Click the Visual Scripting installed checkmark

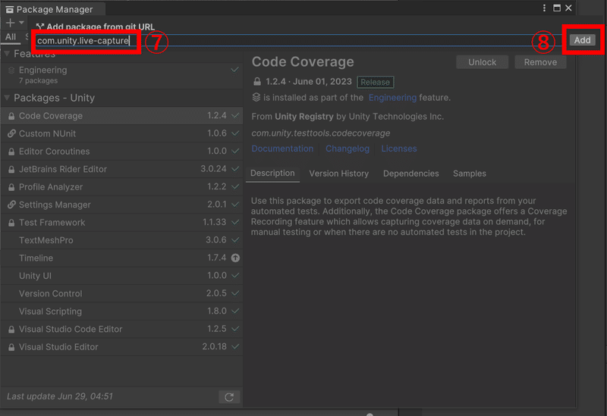point(235,311)
